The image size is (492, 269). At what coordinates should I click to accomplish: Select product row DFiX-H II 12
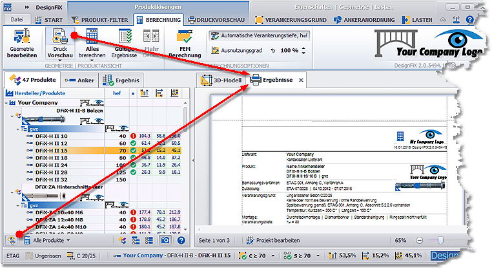(x=92, y=144)
